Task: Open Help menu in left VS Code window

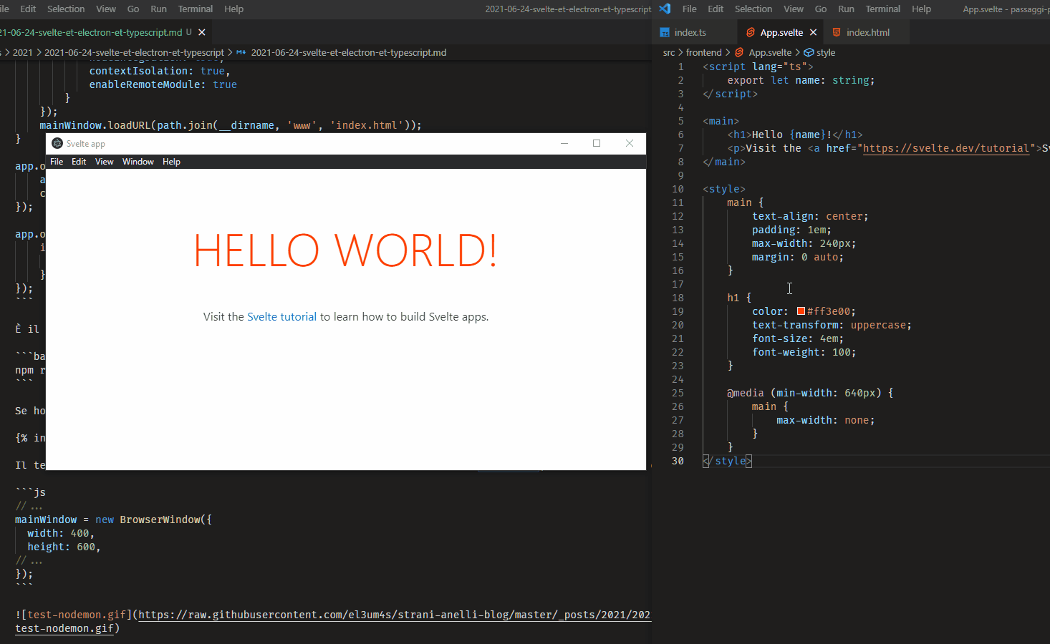Action: (x=233, y=9)
